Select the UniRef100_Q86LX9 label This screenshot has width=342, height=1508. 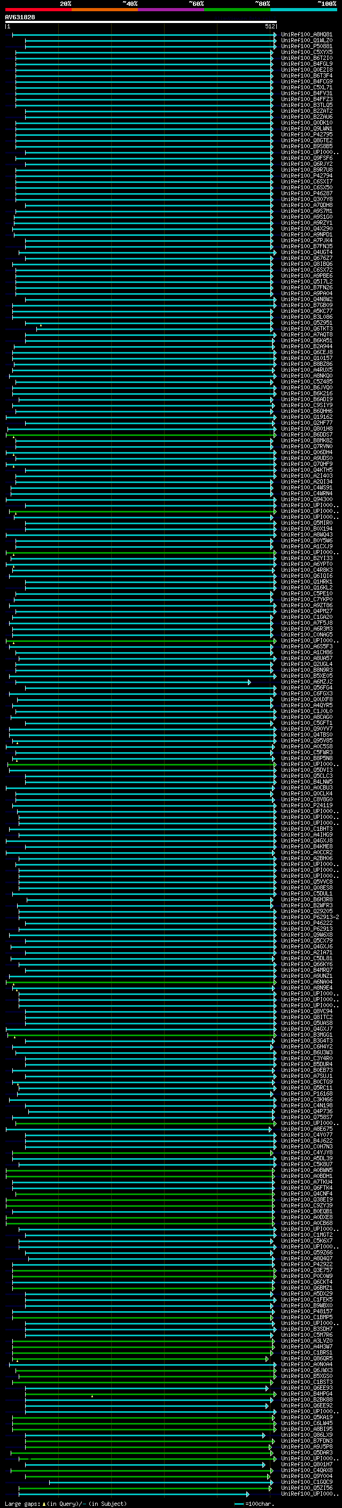click(306, 1434)
